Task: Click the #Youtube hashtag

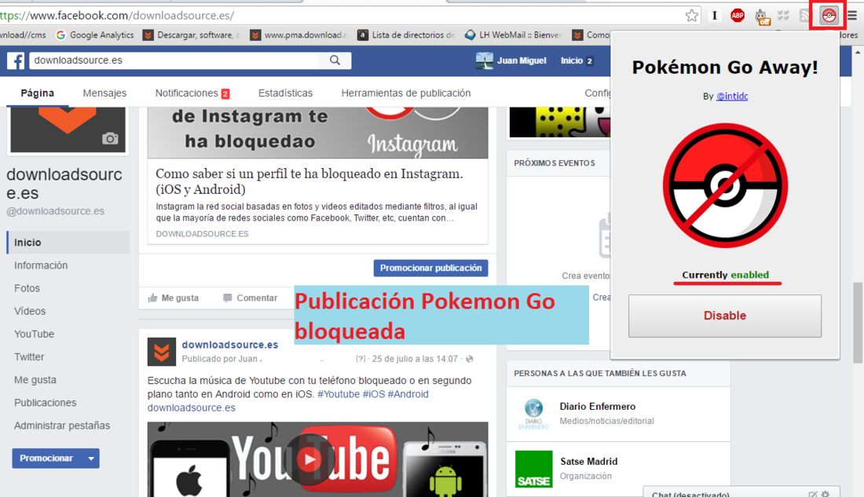Action: coord(339,394)
